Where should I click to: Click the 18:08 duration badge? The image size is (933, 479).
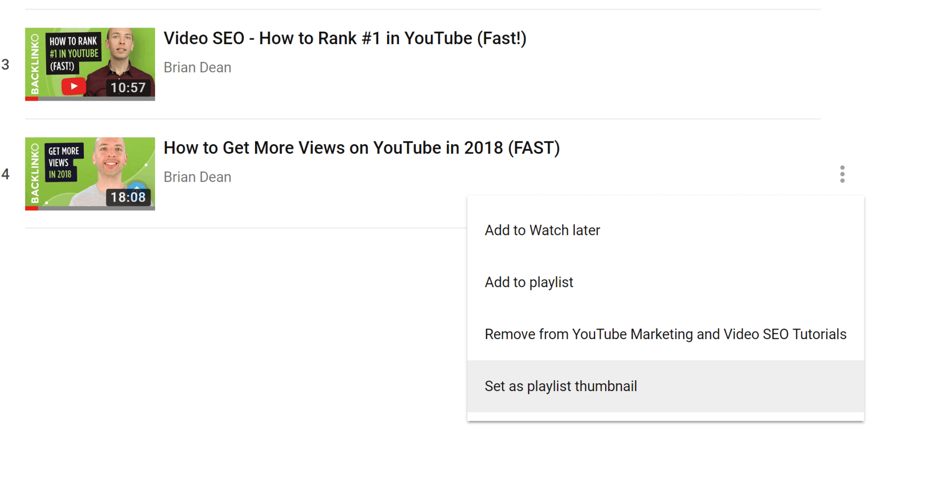(128, 197)
